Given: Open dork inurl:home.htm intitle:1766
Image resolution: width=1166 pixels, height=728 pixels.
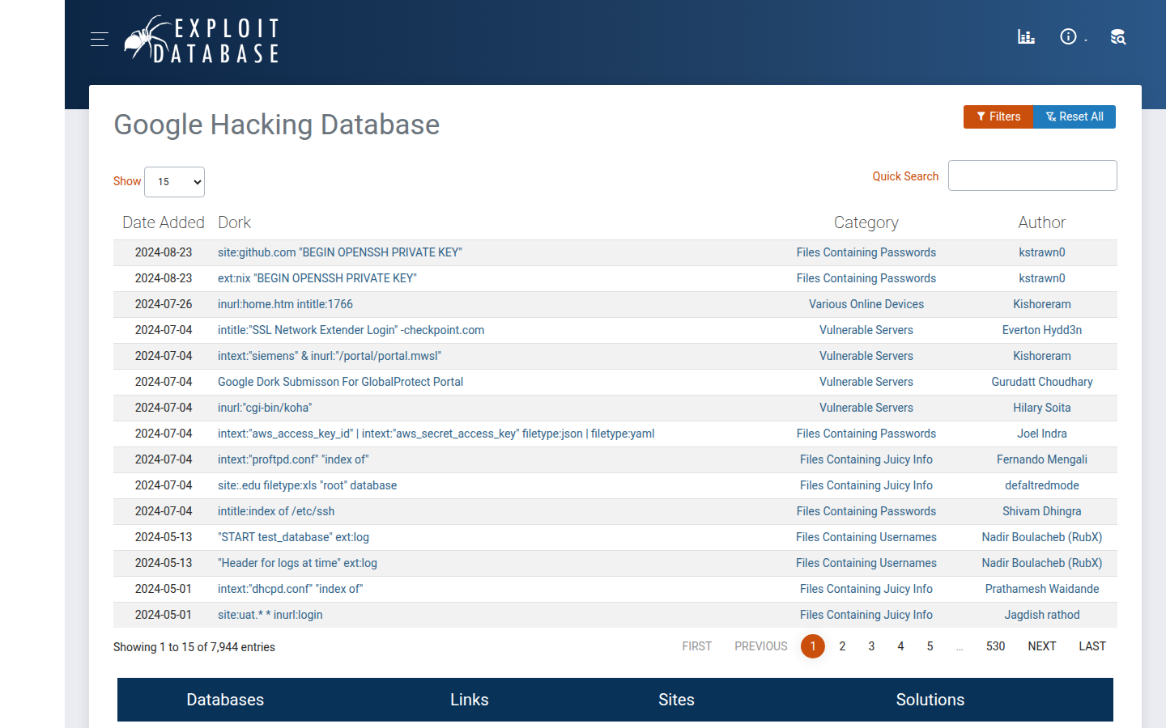Looking at the screenshot, I should point(285,304).
